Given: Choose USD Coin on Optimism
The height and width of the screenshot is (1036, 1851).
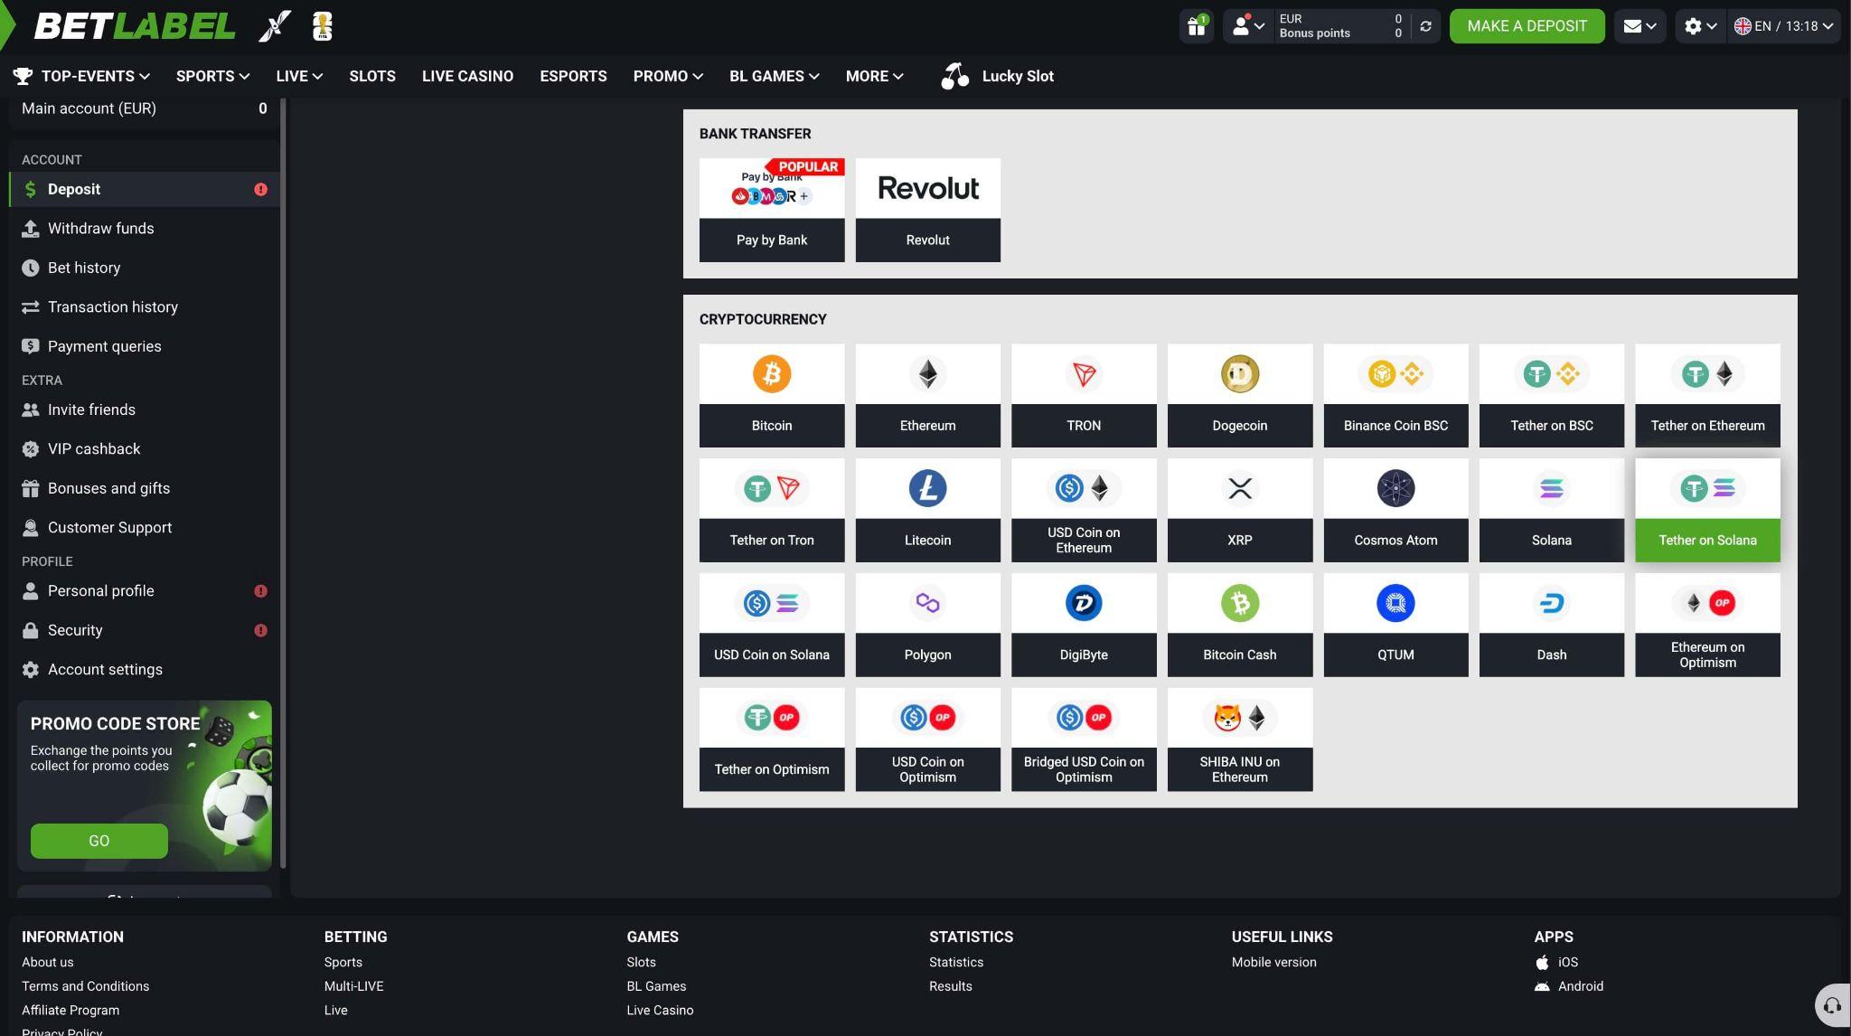Looking at the screenshot, I should pyautogui.click(x=927, y=739).
